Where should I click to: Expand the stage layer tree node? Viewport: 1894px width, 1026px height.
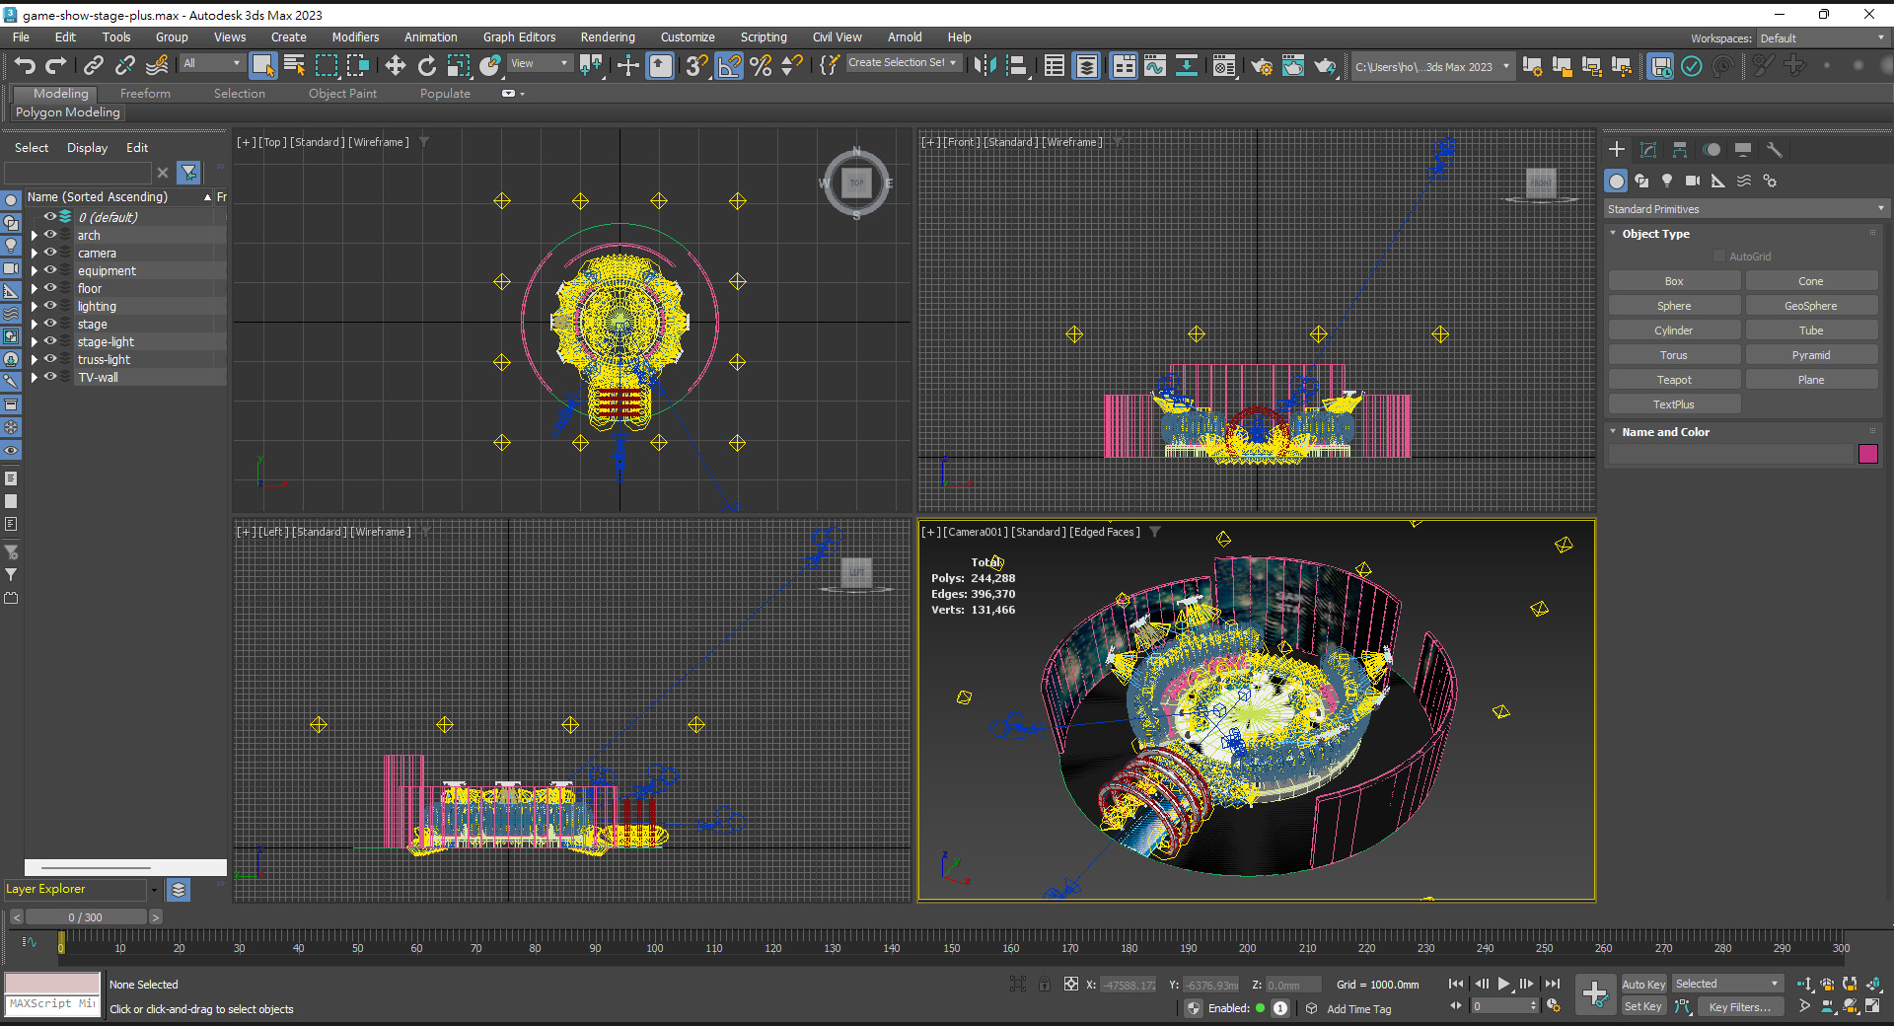pyautogui.click(x=35, y=325)
